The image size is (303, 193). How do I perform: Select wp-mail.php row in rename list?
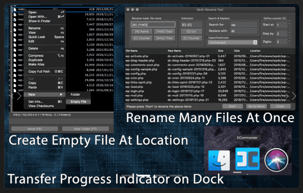click(x=210, y=95)
